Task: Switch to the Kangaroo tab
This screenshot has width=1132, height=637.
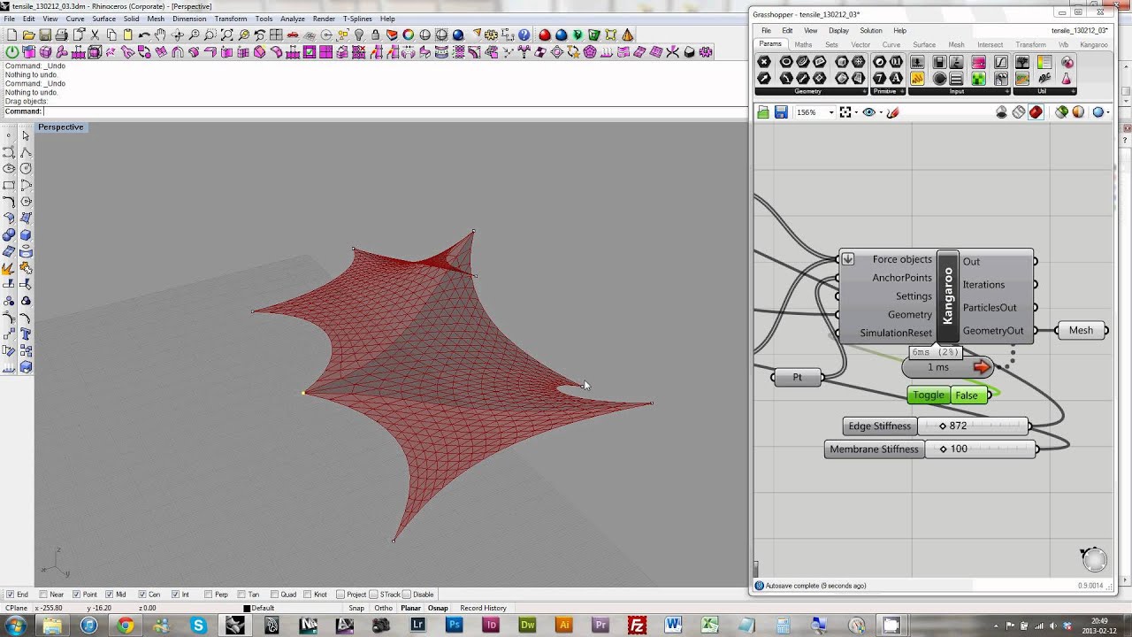Action: (x=1093, y=45)
